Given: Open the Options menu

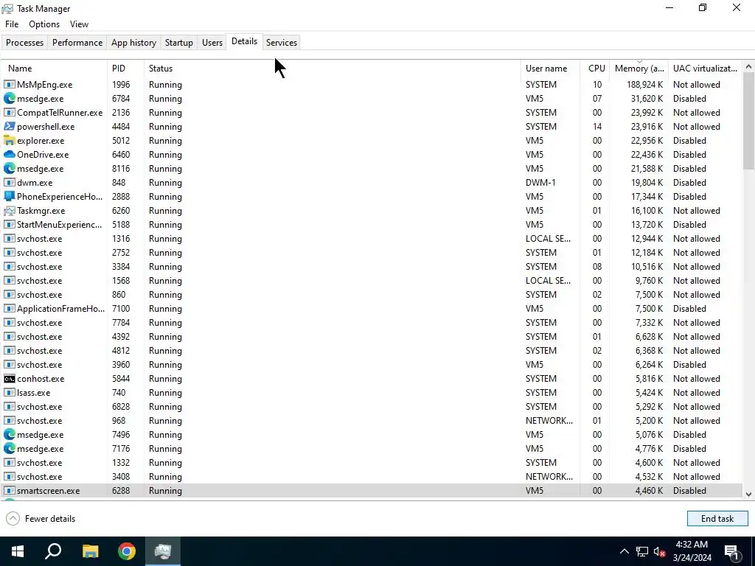Looking at the screenshot, I should (x=44, y=24).
